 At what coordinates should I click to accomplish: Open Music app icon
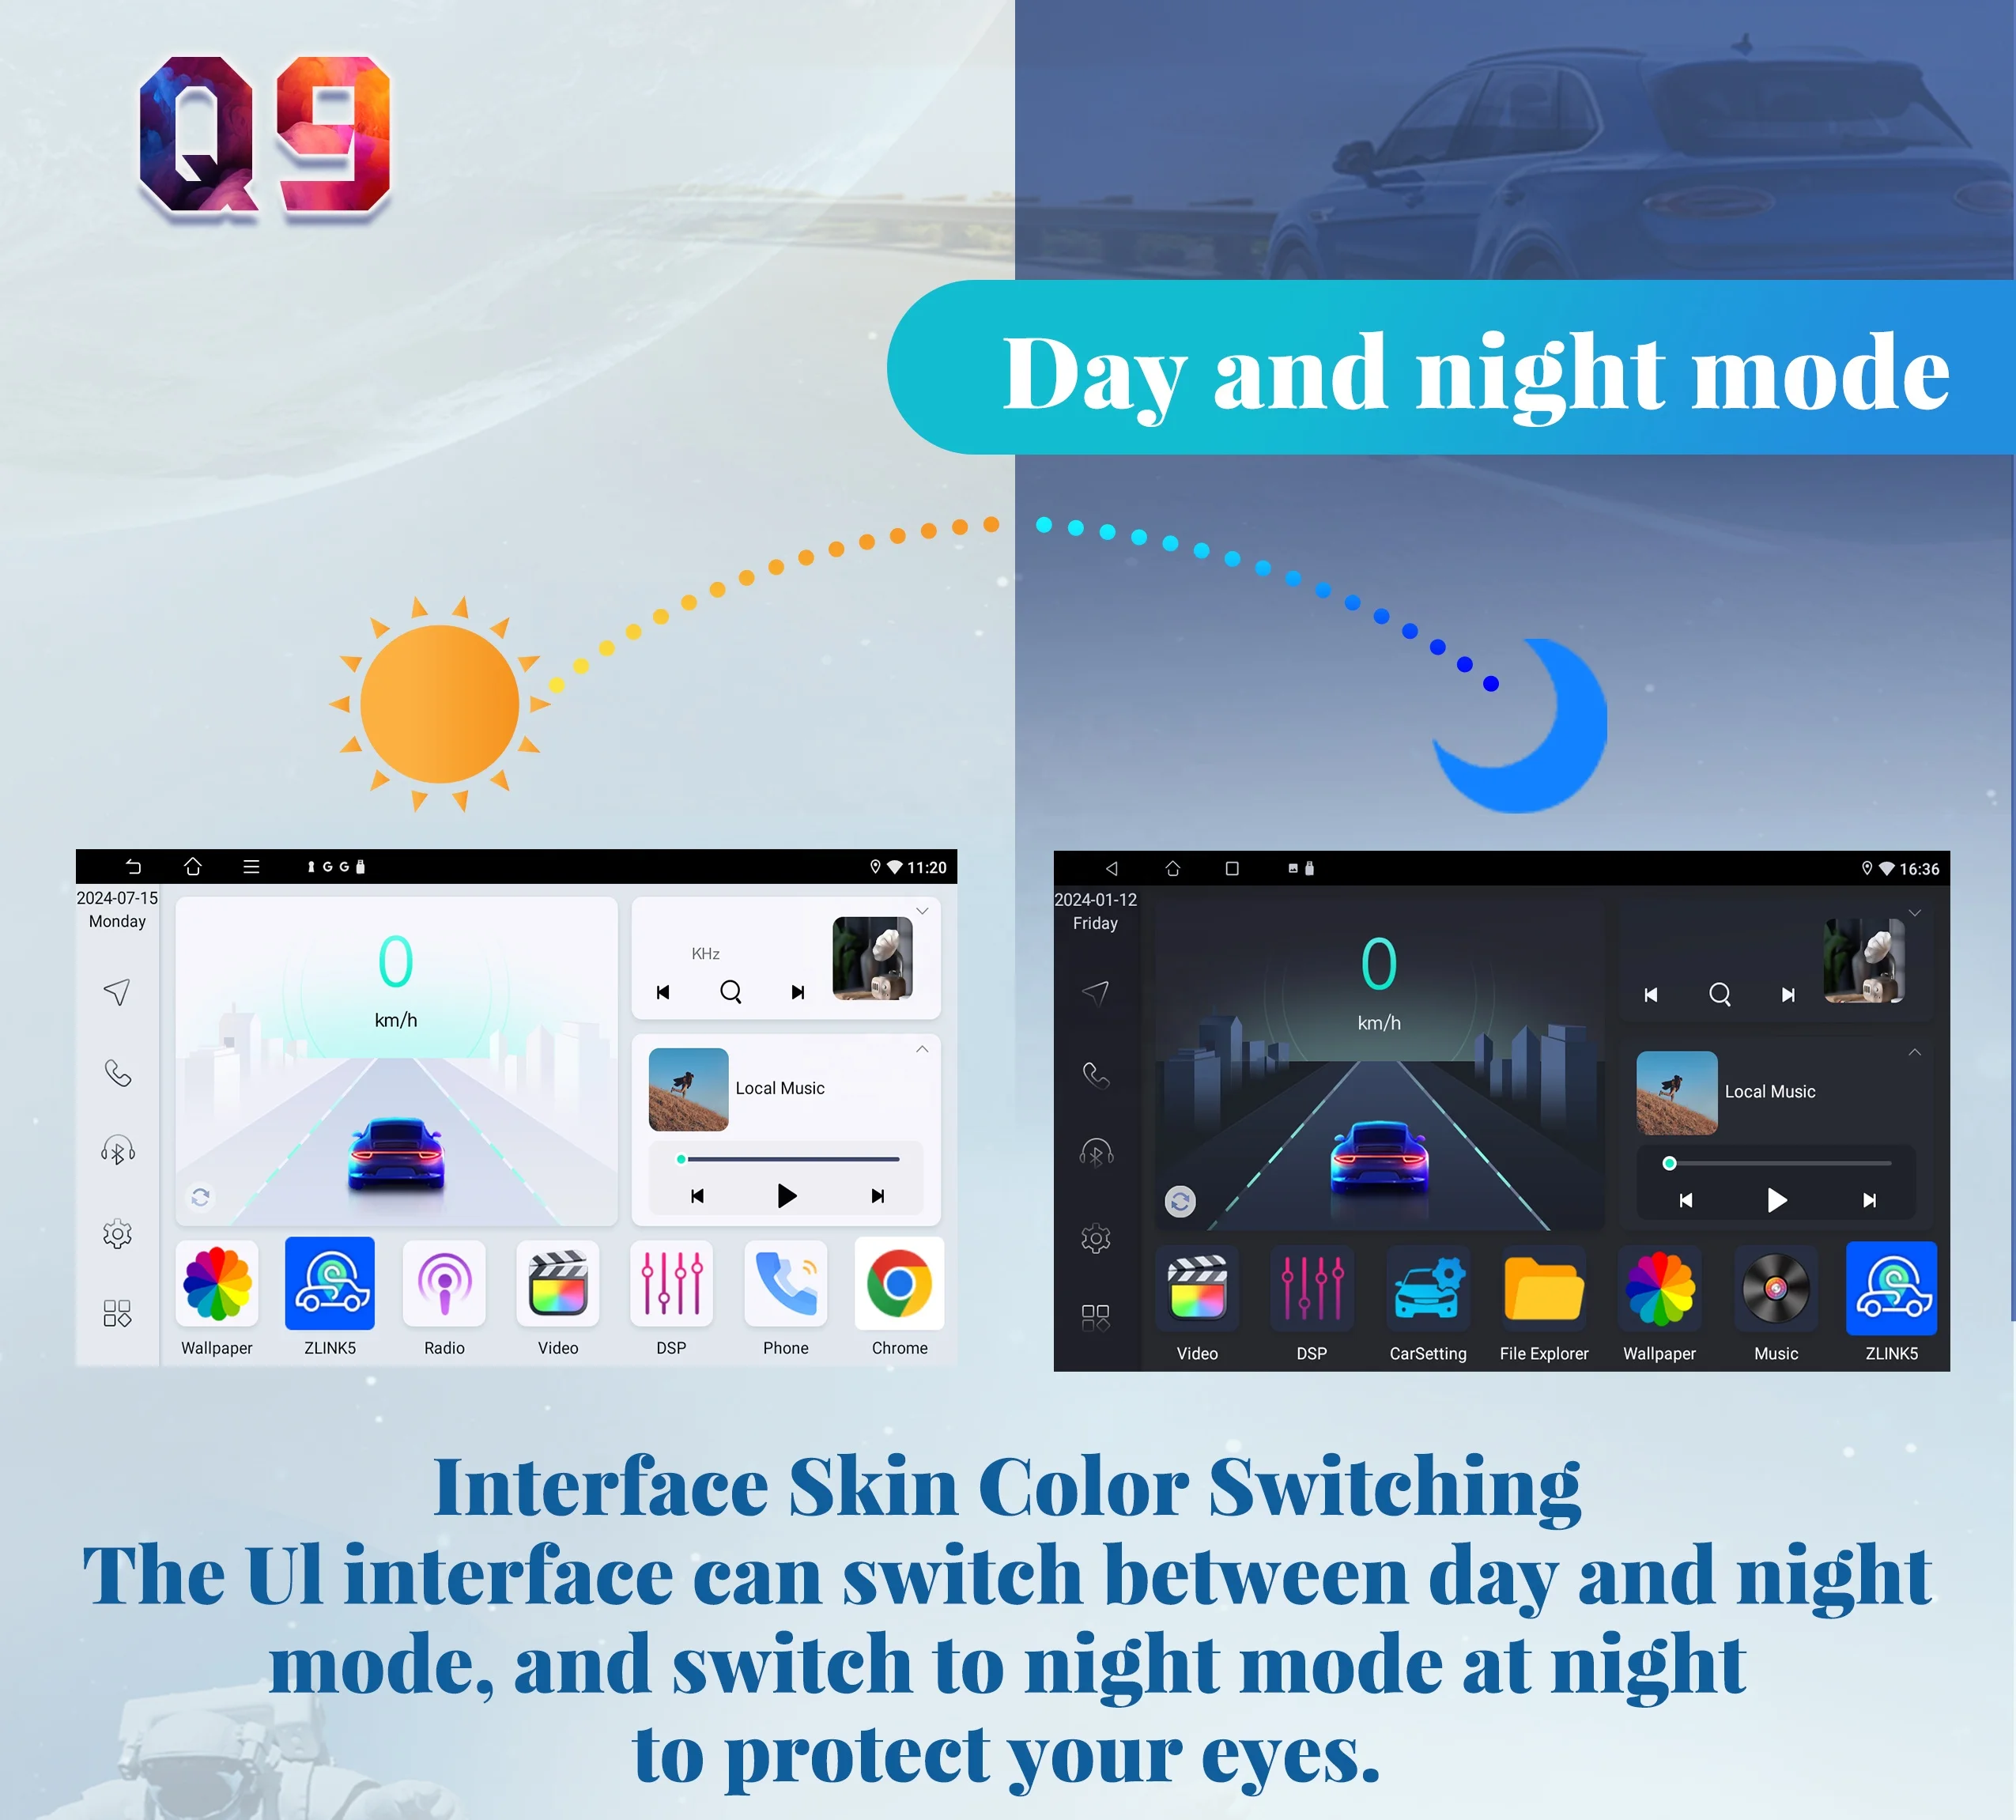point(1773,1308)
